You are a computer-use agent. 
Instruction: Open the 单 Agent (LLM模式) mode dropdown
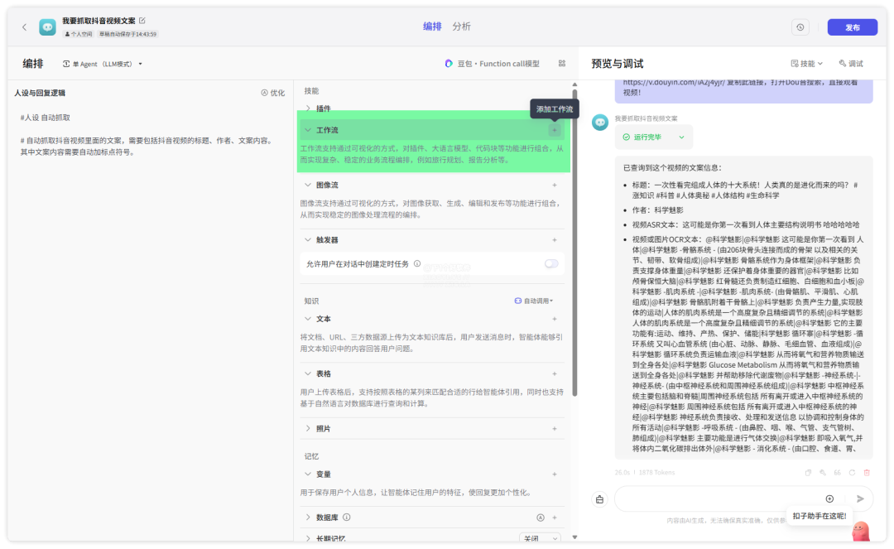click(x=103, y=64)
